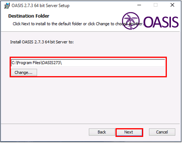The height and width of the screenshot is (143, 182).
Task: Click the greyed-out maximize window button
Action: [155, 5]
